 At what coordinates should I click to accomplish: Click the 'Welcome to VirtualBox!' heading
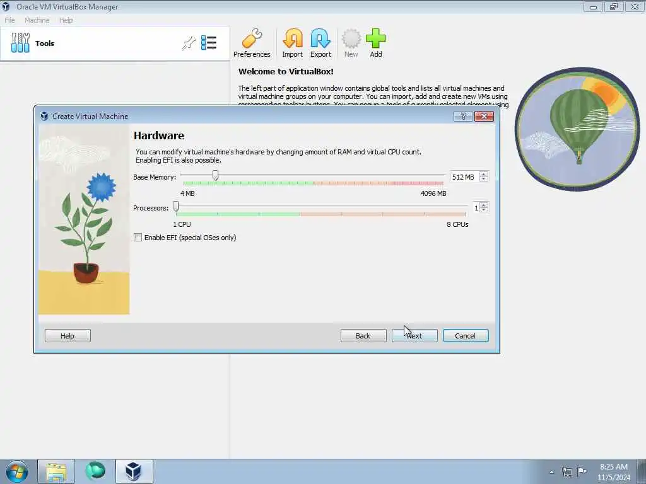(286, 72)
